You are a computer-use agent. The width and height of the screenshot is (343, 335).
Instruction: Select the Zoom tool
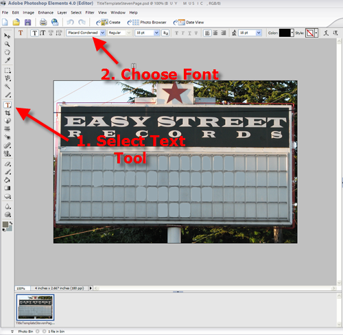coord(8,44)
